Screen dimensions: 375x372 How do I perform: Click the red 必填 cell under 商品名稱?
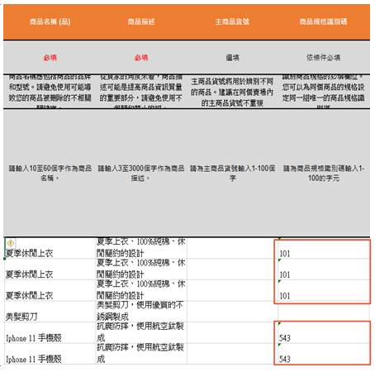click(x=50, y=58)
